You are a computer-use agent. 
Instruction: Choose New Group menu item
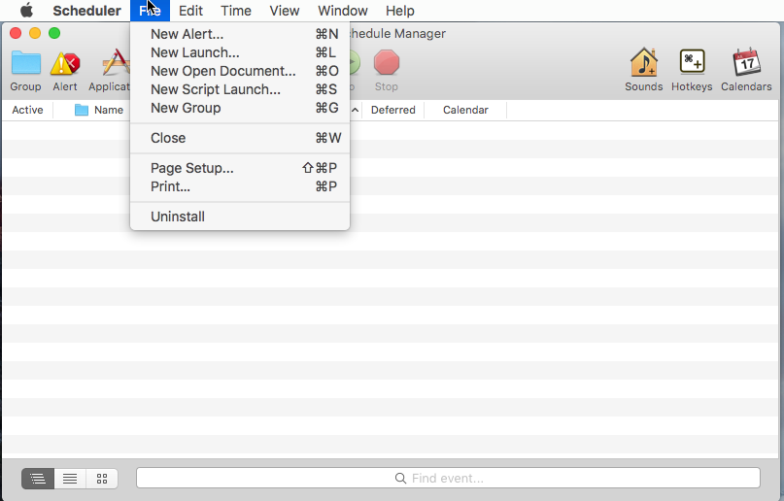click(240, 108)
